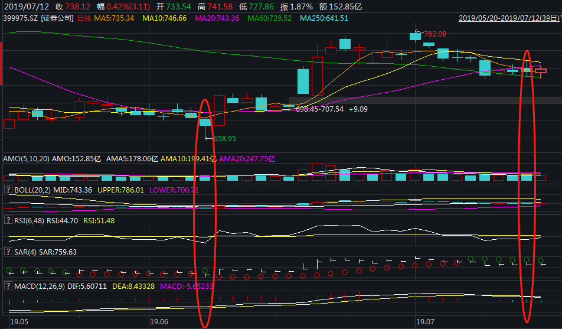Click the MACD(12,26,9) indicator title
The height and width of the screenshot is (329, 562).
click(40, 286)
